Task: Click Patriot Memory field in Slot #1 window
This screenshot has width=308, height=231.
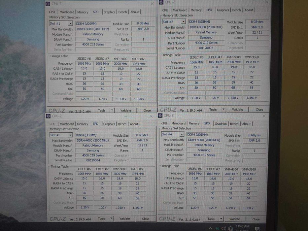Action: tap(93, 34)
